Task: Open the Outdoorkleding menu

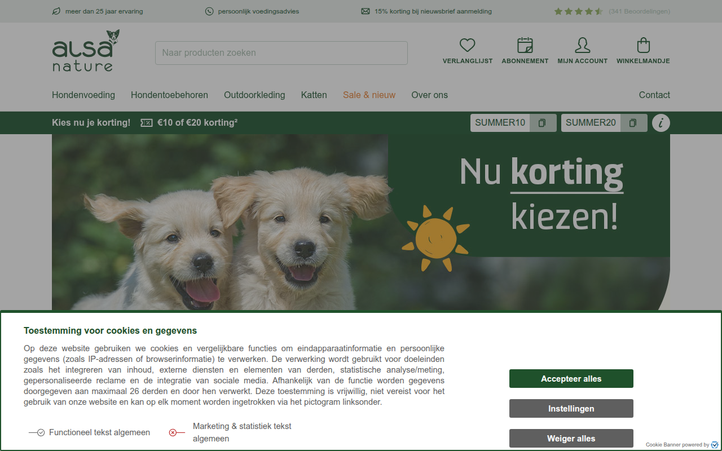Action: [254, 95]
